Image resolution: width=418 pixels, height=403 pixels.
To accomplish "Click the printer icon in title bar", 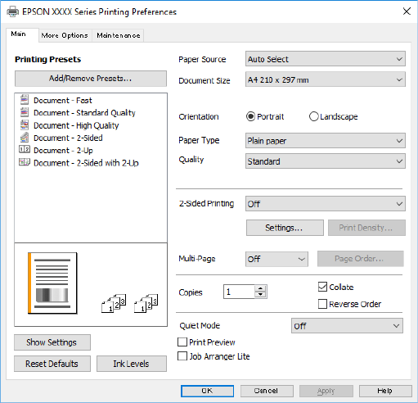I will tap(12, 11).
